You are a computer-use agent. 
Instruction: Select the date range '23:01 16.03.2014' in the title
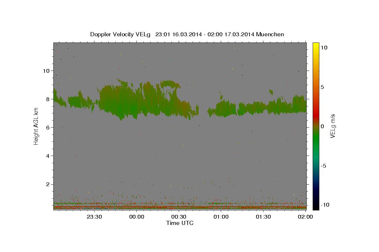coord(178,34)
